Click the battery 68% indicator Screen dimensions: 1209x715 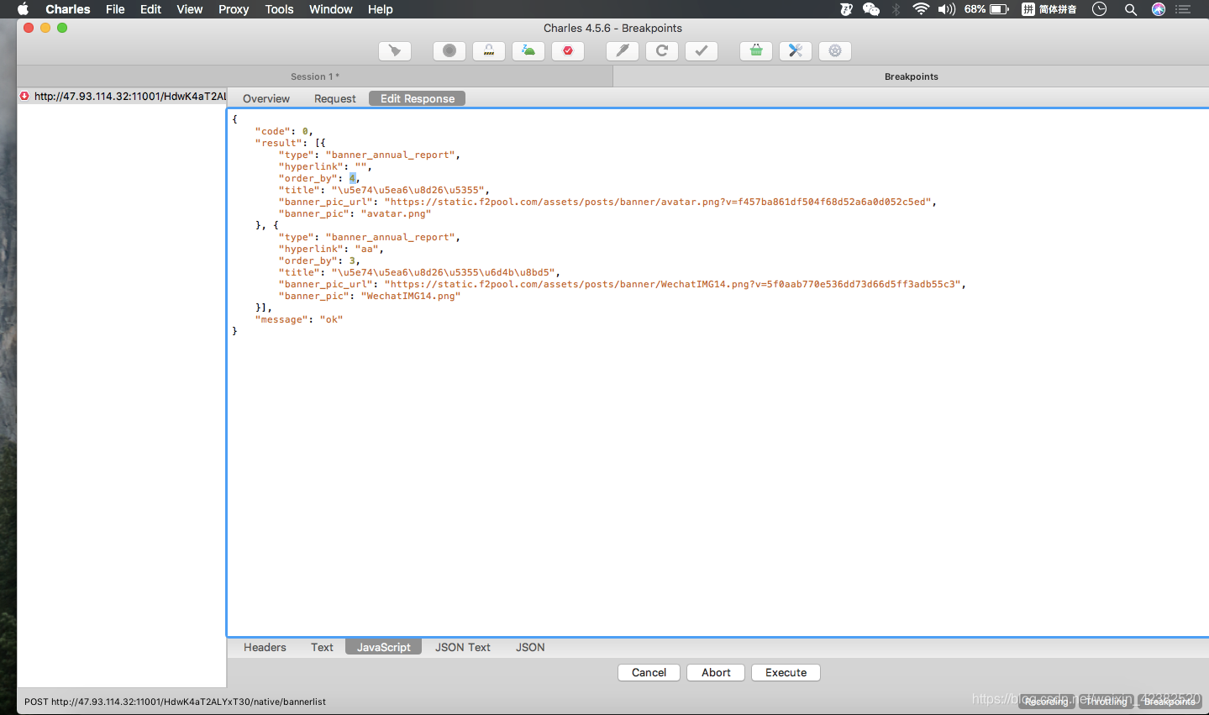point(986,9)
